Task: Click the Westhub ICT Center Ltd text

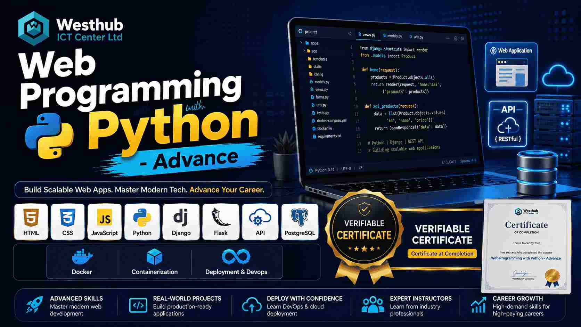Action: tap(90, 30)
